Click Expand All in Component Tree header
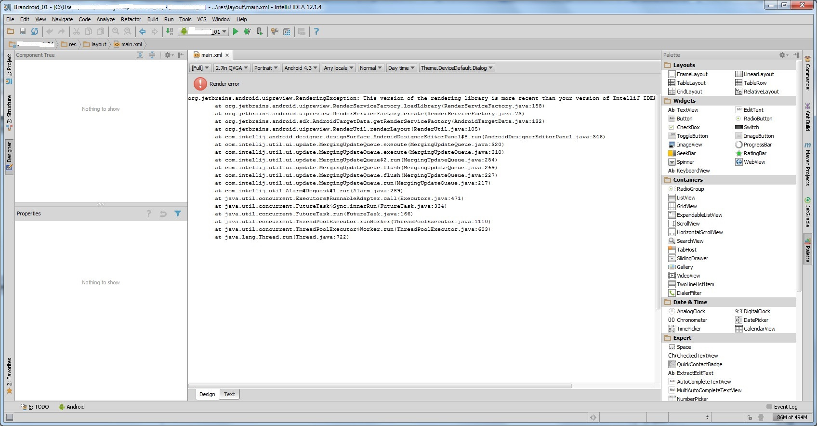Screen dimensions: 817x426 coord(140,55)
